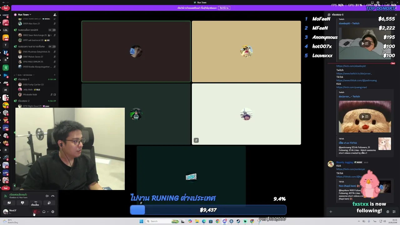This screenshot has width=400, height=225.
Task: Create a channel in RUN – INTERVIEW category
Action: pyautogui.click(x=55, y=75)
